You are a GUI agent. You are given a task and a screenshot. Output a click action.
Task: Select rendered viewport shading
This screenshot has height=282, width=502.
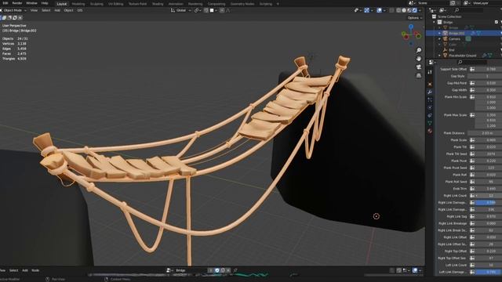pyautogui.click(x=415, y=10)
